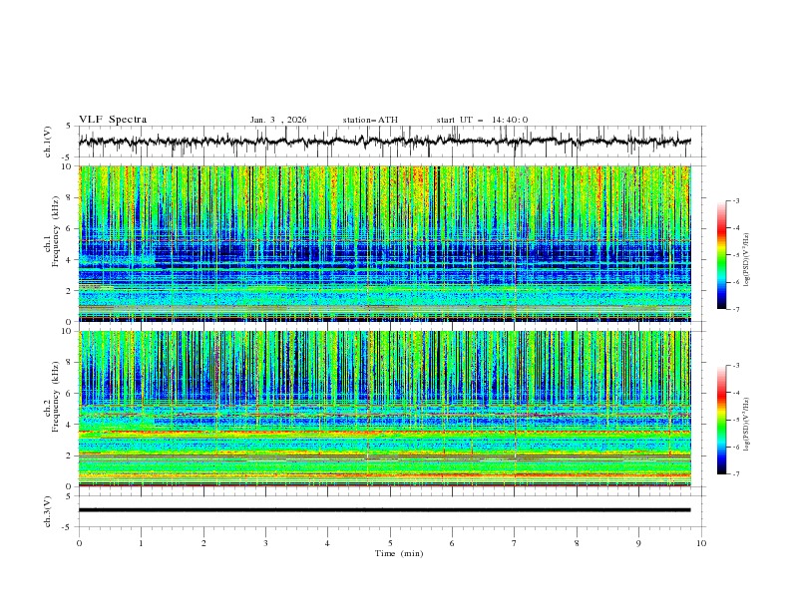790x610 pixels.
Task: Click the ch.1 voltage waveform trace
Action: 384,142
